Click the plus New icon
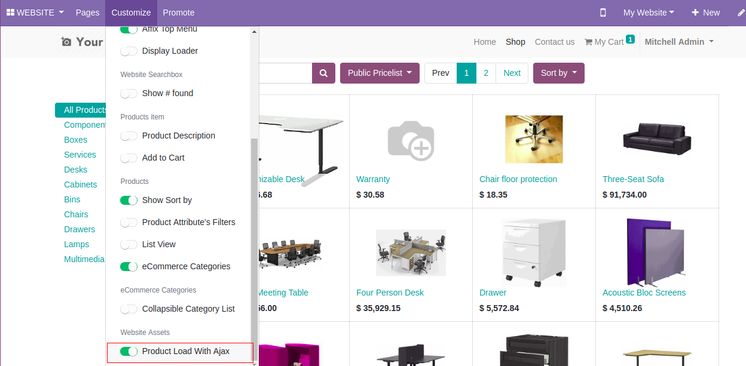Image resolution: width=746 pixels, height=366 pixels. pyautogui.click(x=695, y=13)
